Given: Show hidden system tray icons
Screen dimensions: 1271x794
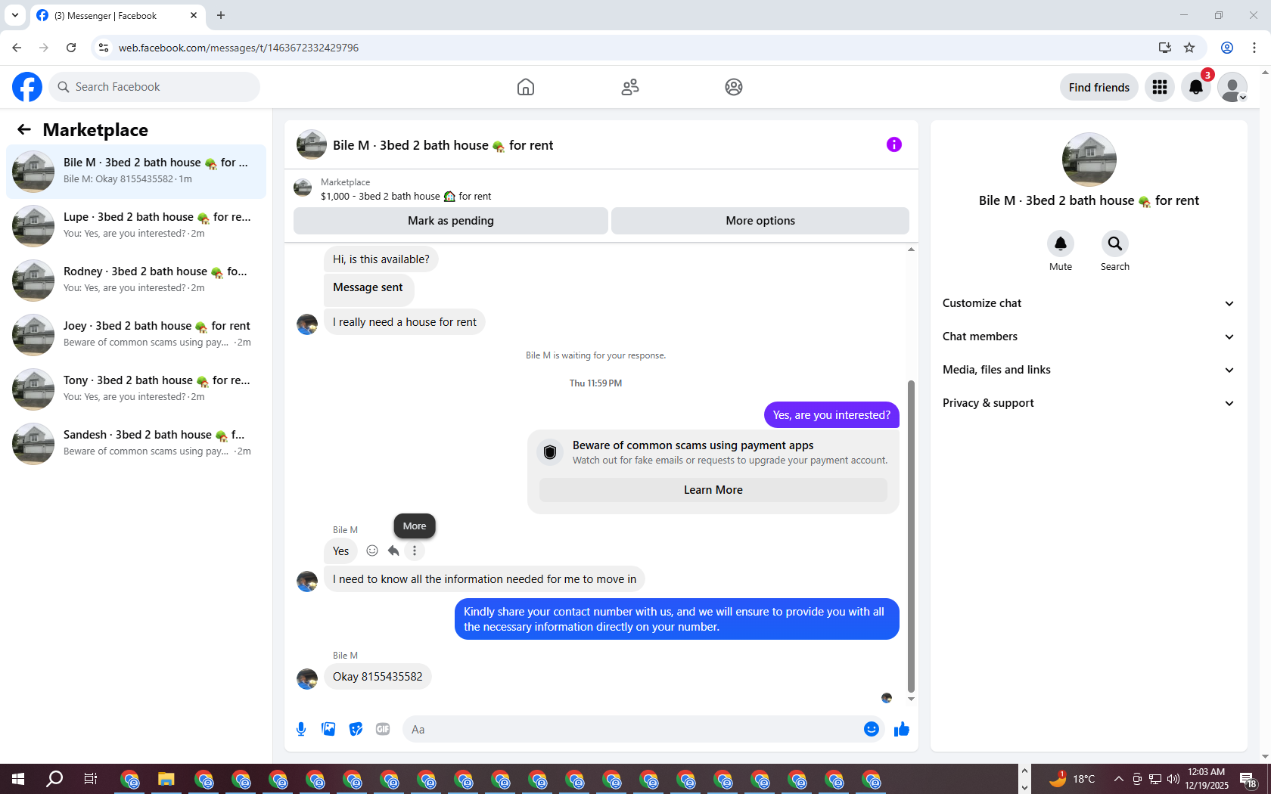Looking at the screenshot, I should [1118, 779].
